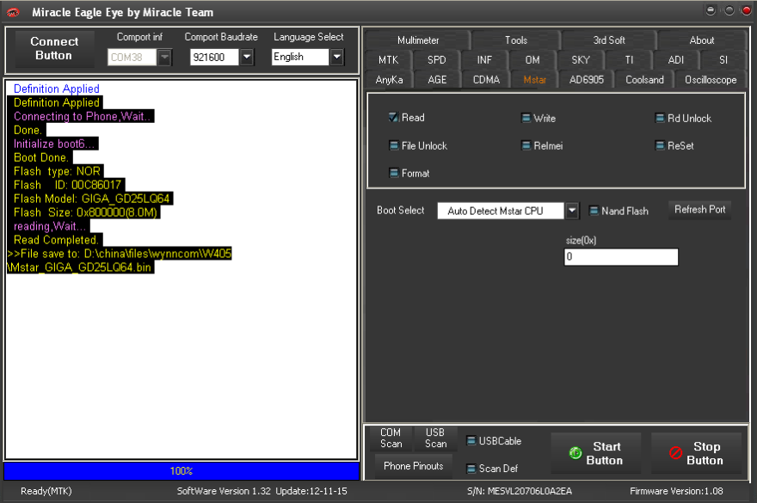Open the Comport inf dropdown arrow
This screenshot has height=503, width=757.
[x=164, y=58]
